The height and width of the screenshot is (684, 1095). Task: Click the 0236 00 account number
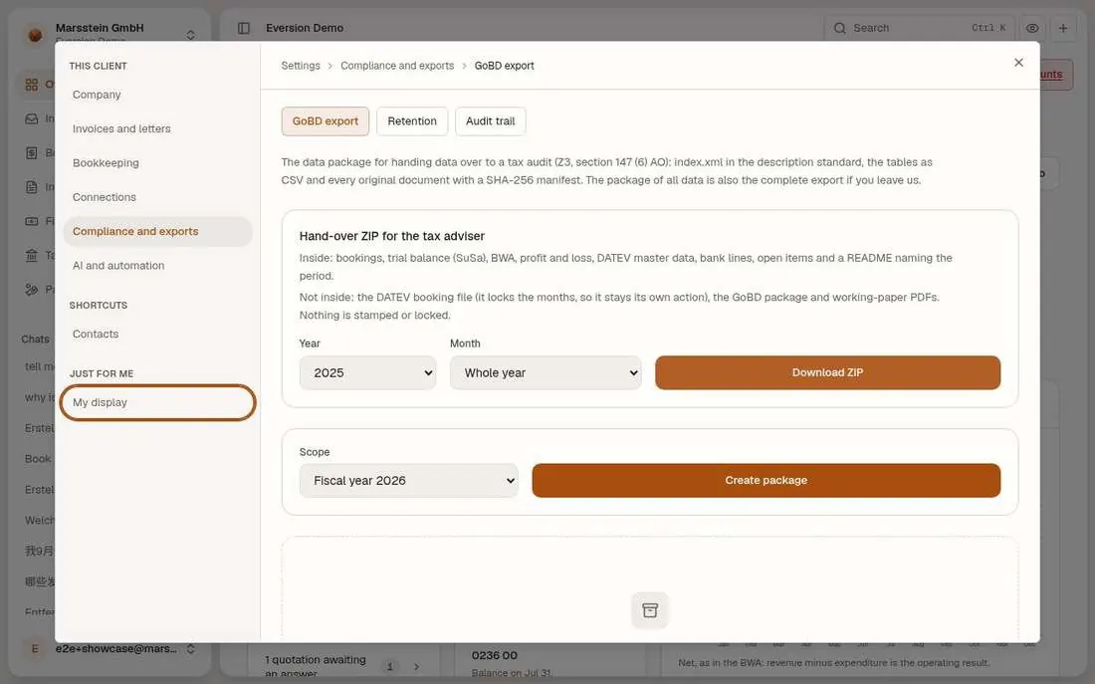(495, 655)
